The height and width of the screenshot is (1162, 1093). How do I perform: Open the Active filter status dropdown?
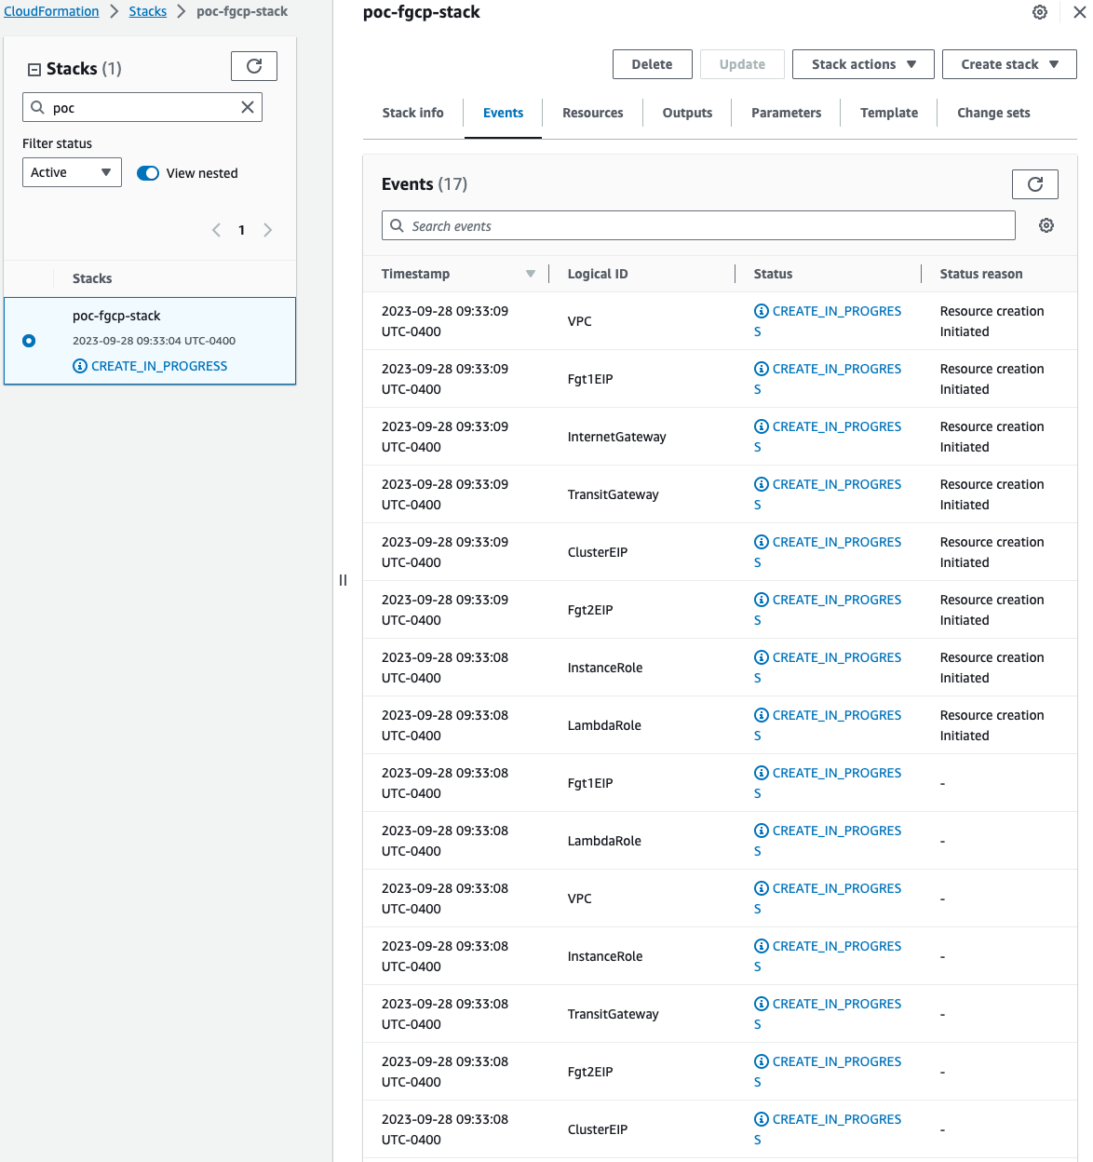point(72,172)
